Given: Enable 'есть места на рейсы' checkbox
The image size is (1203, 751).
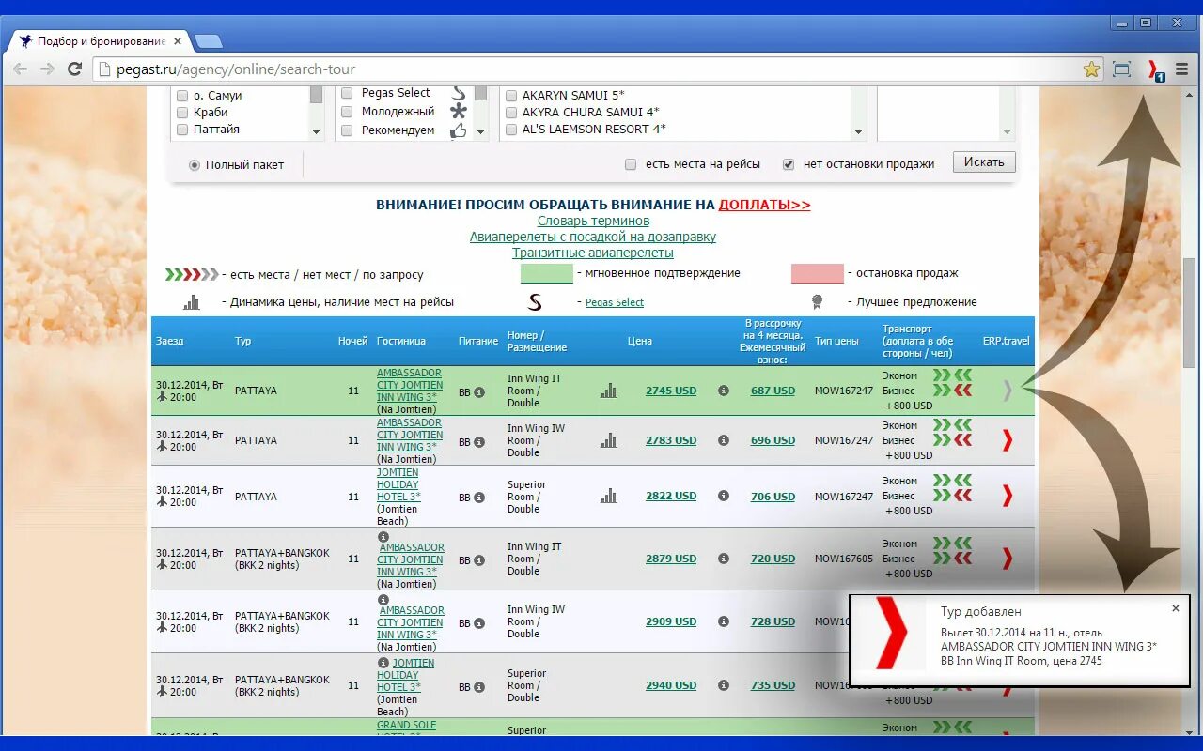Looking at the screenshot, I should 631,164.
